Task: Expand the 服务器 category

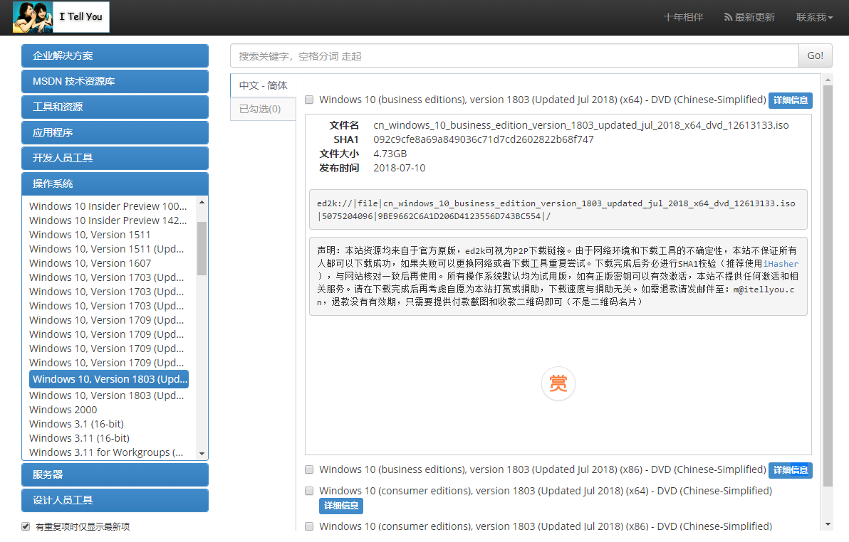Action: click(115, 474)
